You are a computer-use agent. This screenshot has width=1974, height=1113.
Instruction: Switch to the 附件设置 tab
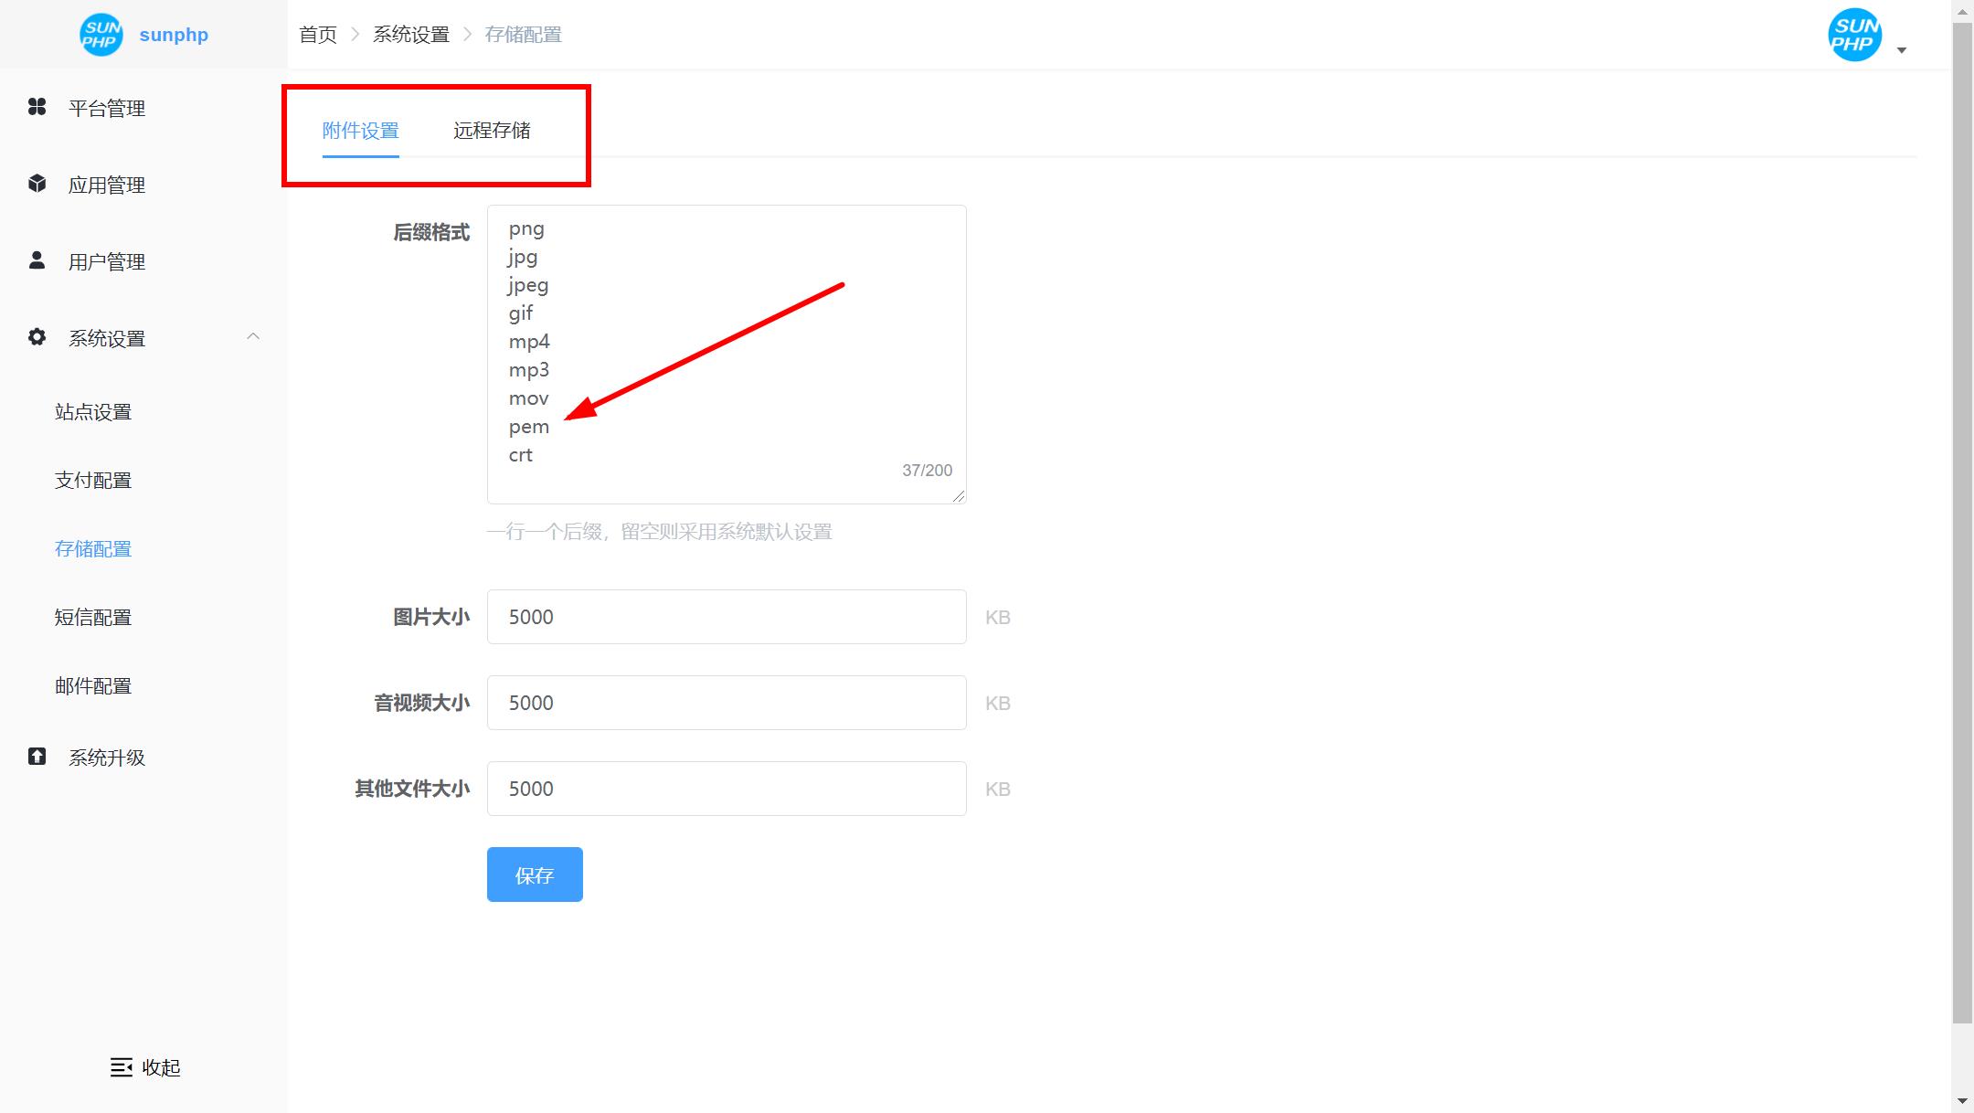click(x=360, y=131)
